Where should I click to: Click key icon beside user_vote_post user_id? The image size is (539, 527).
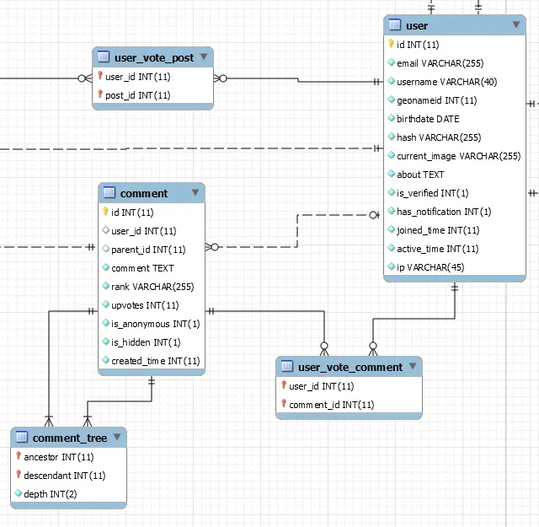(x=100, y=75)
